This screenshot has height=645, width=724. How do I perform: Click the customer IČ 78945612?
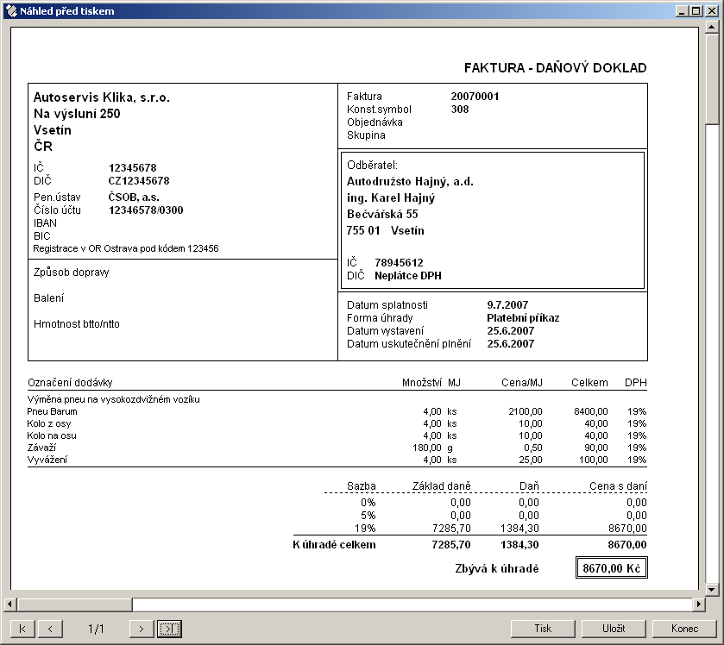(x=399, y=263)
